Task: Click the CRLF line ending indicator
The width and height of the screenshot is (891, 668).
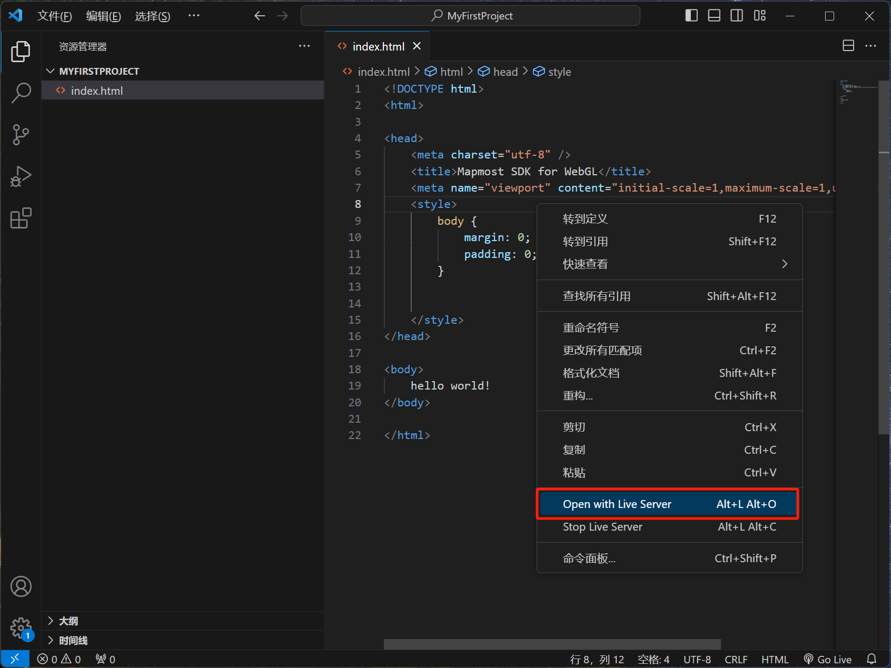Action: pyautogui.click(x=736, y=659)
